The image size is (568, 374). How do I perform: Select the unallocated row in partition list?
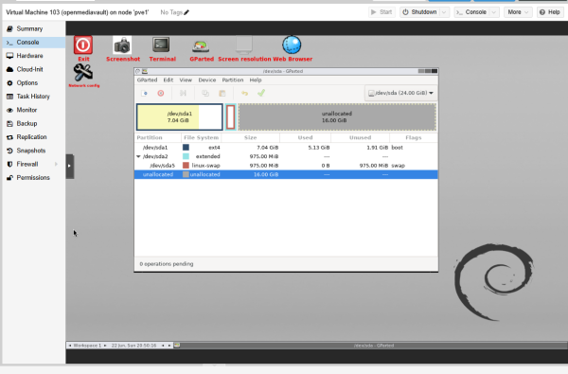coord(286,174)
